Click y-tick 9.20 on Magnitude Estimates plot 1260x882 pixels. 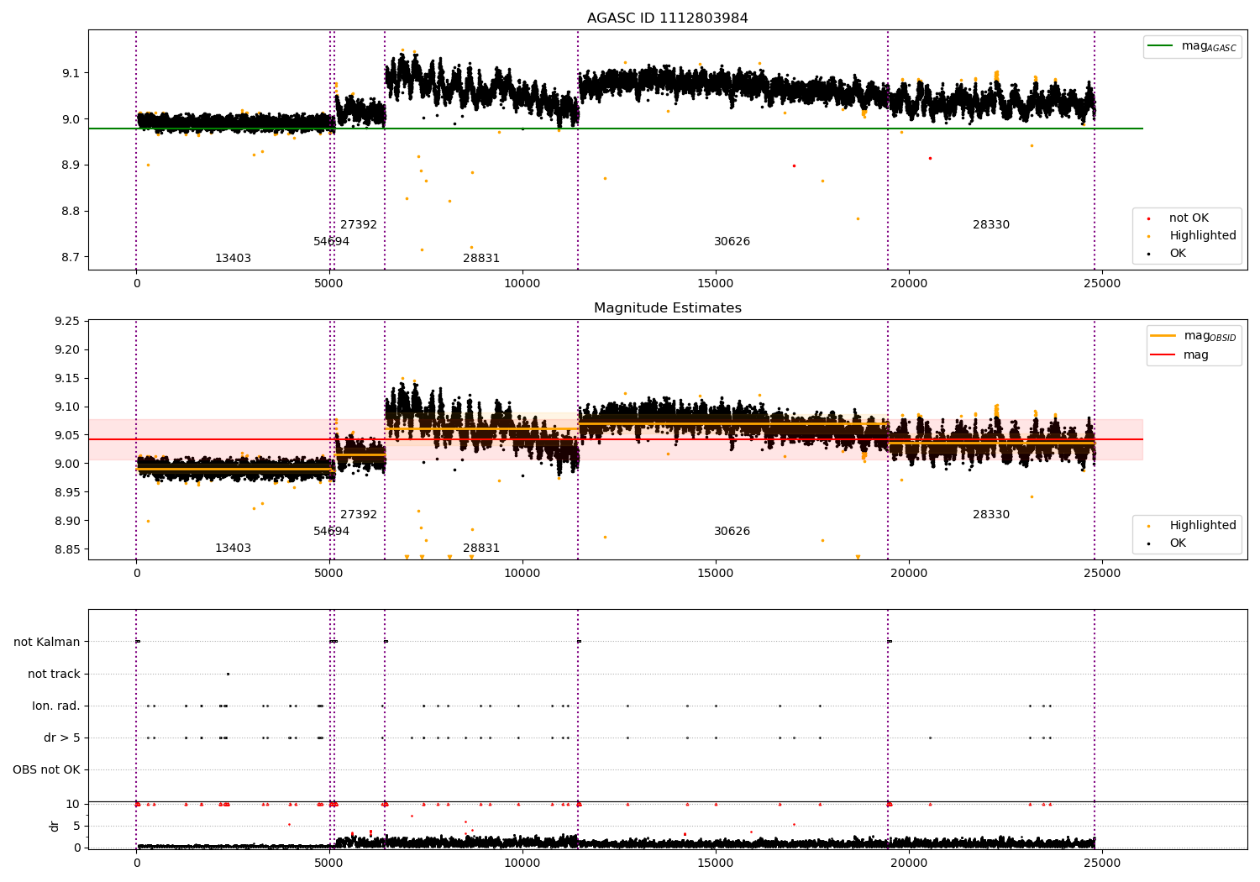(x=67, y=350)
